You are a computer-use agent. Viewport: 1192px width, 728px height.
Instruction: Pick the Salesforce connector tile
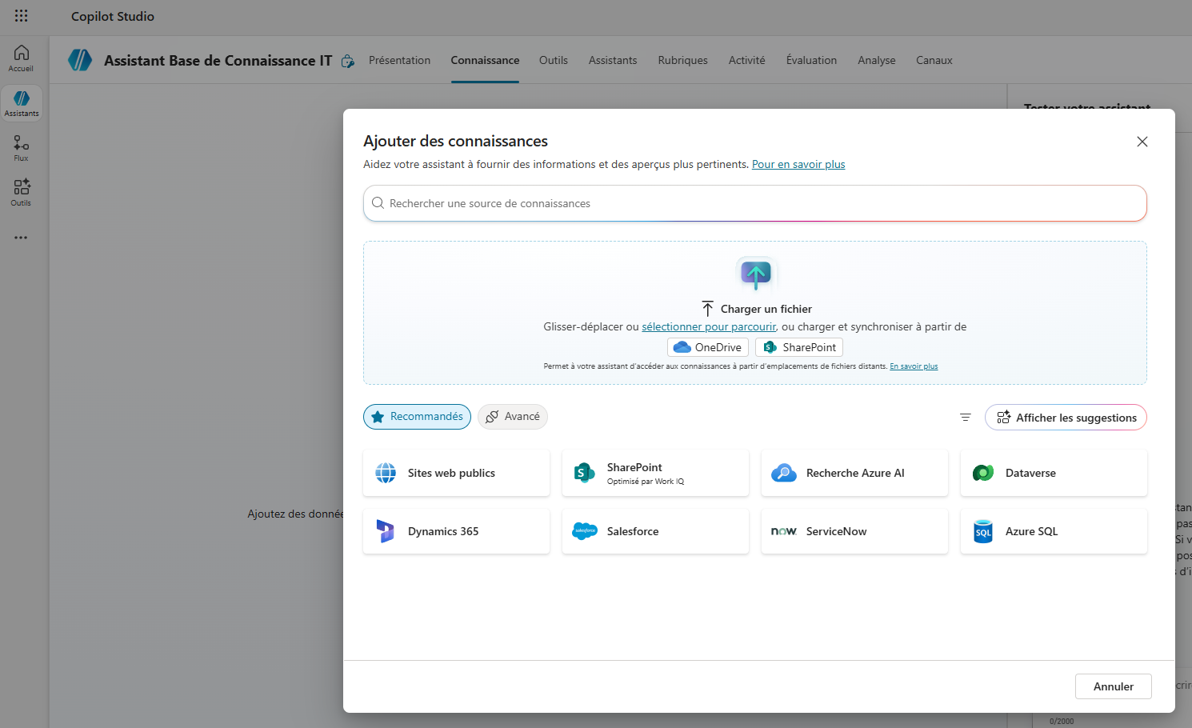(x=655, y=531)
